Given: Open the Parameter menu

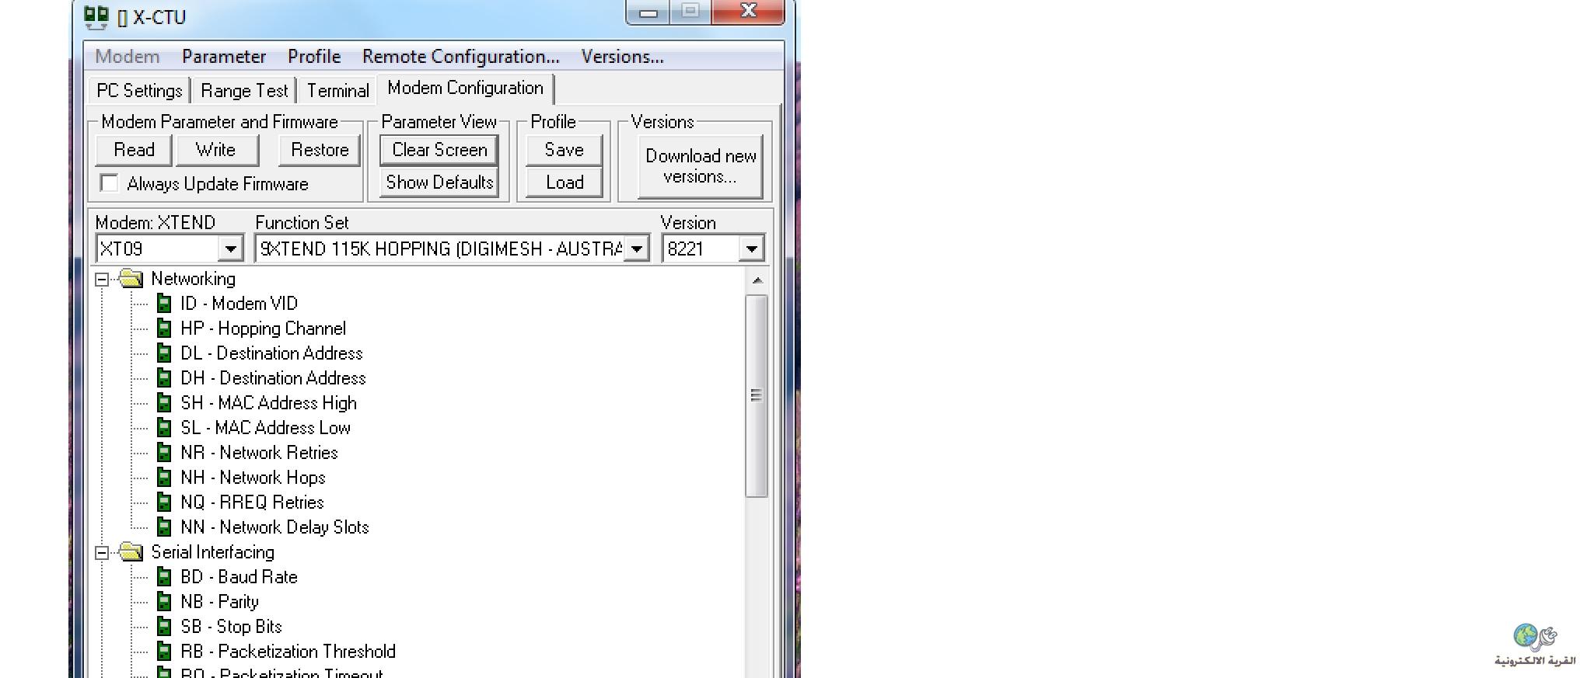Looking at the screenshot, I should tap(224, 57).
